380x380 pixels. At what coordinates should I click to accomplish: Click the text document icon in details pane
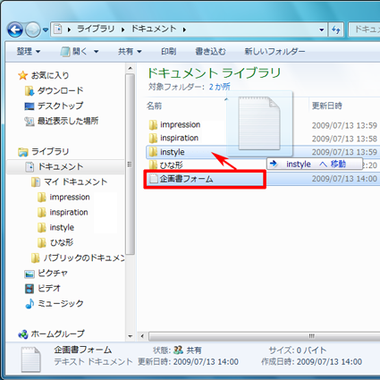point(30,359)
